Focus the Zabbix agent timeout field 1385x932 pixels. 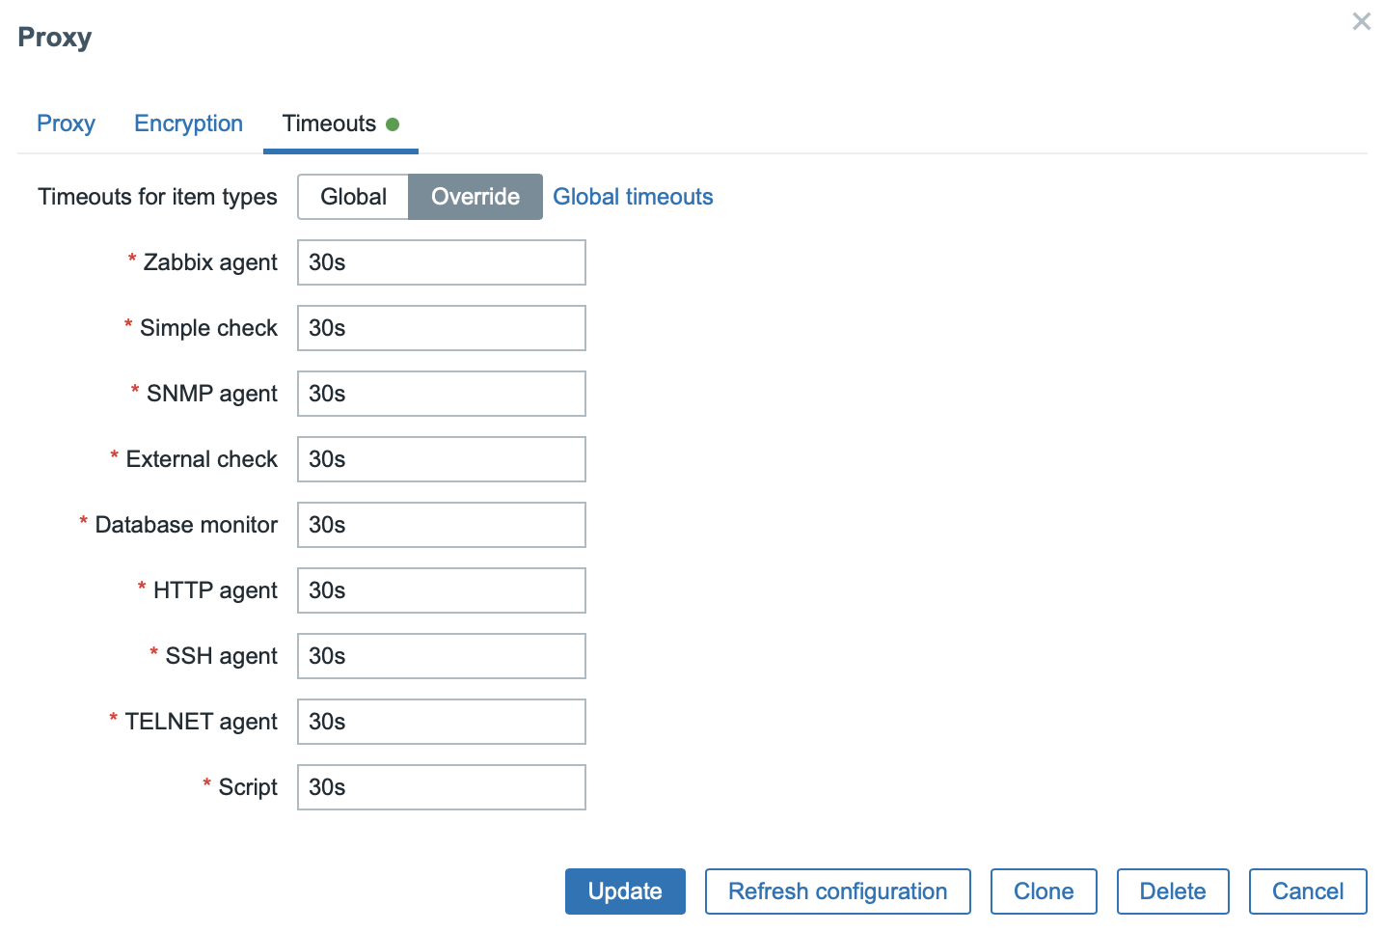[x=442, y=262]
